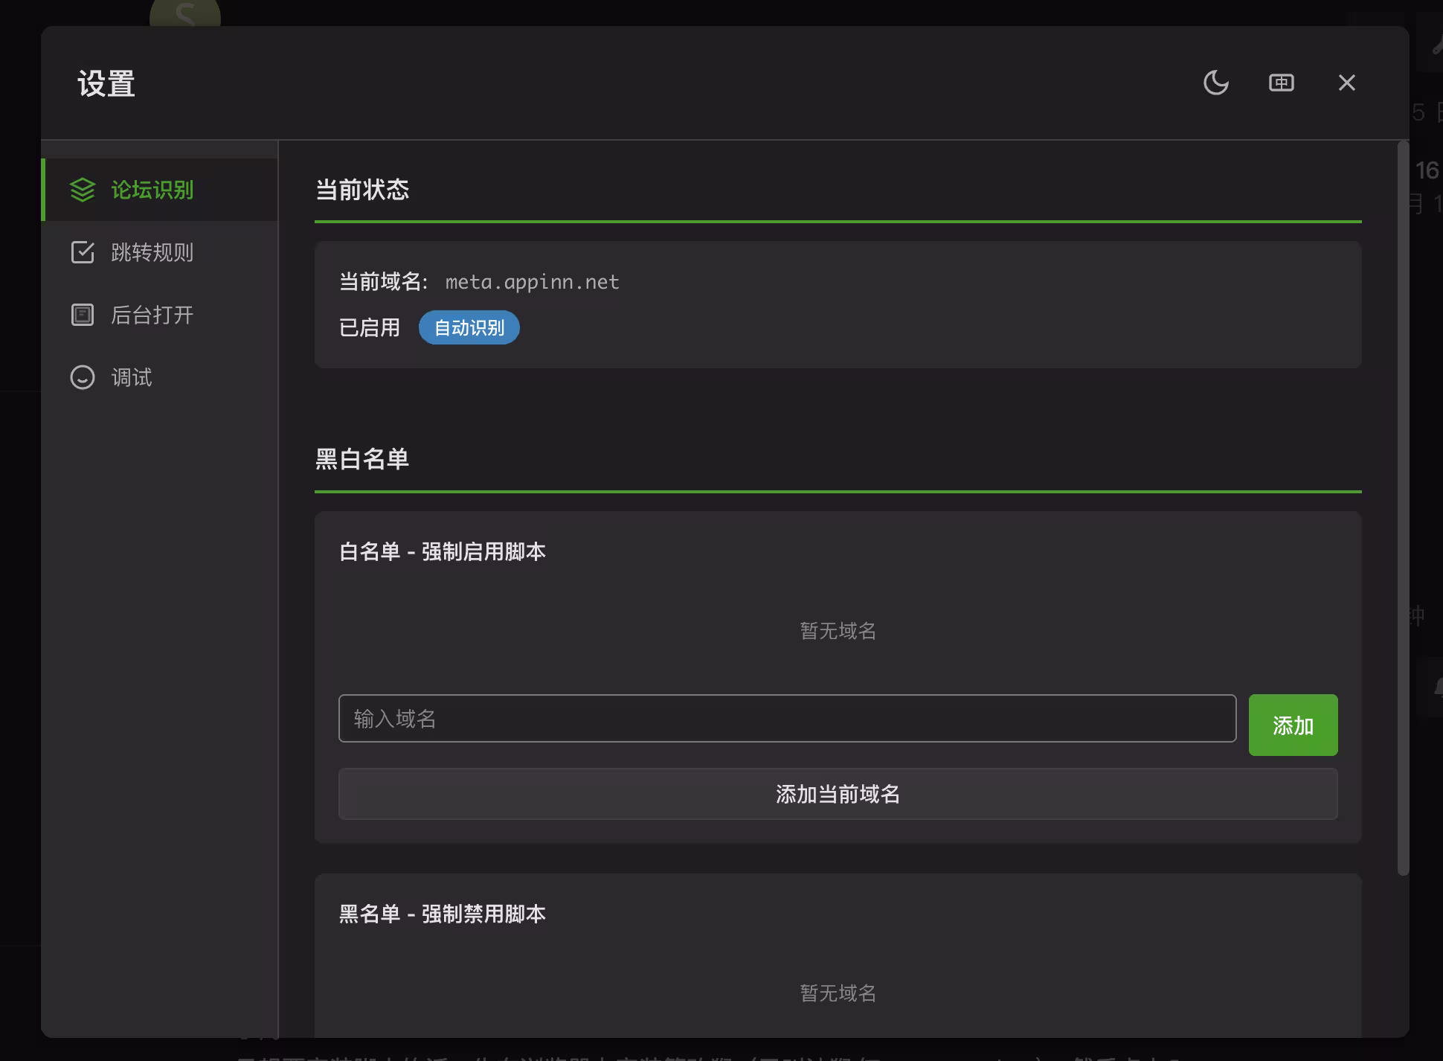Focus the 输入域名 whitelist input field
The height and width of the screenshot is (1061, 1443).
click(787, 719)
